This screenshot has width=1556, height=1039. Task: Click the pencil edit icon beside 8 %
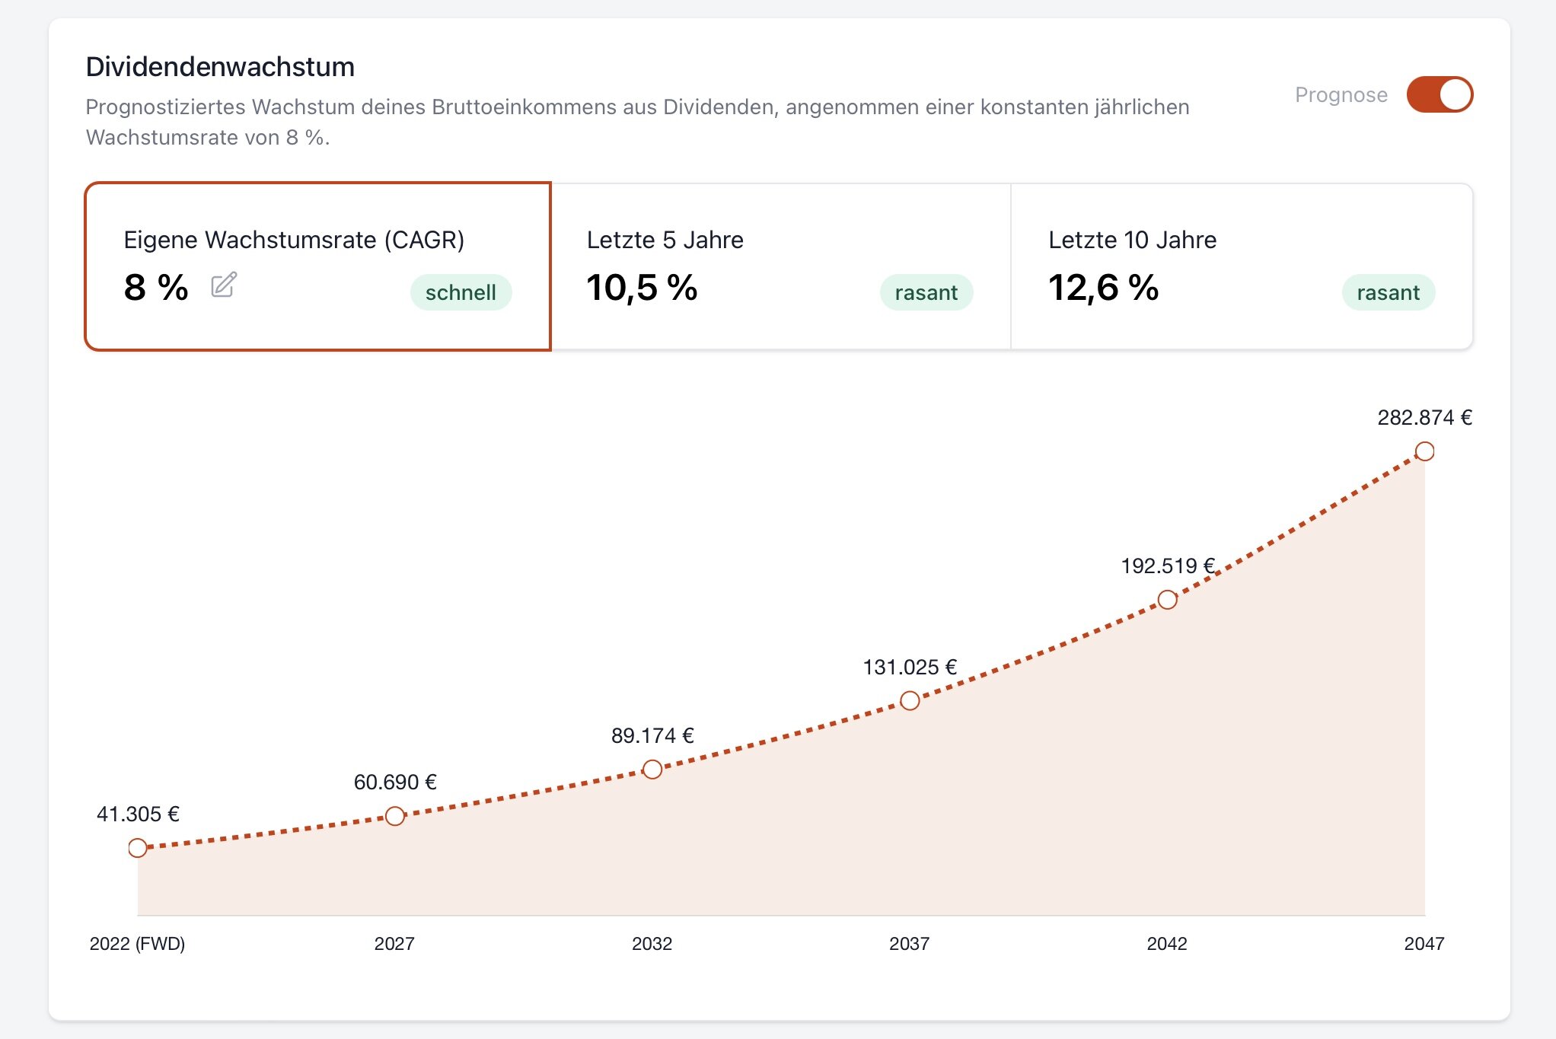pyautogui.click(x=224, y=285)
